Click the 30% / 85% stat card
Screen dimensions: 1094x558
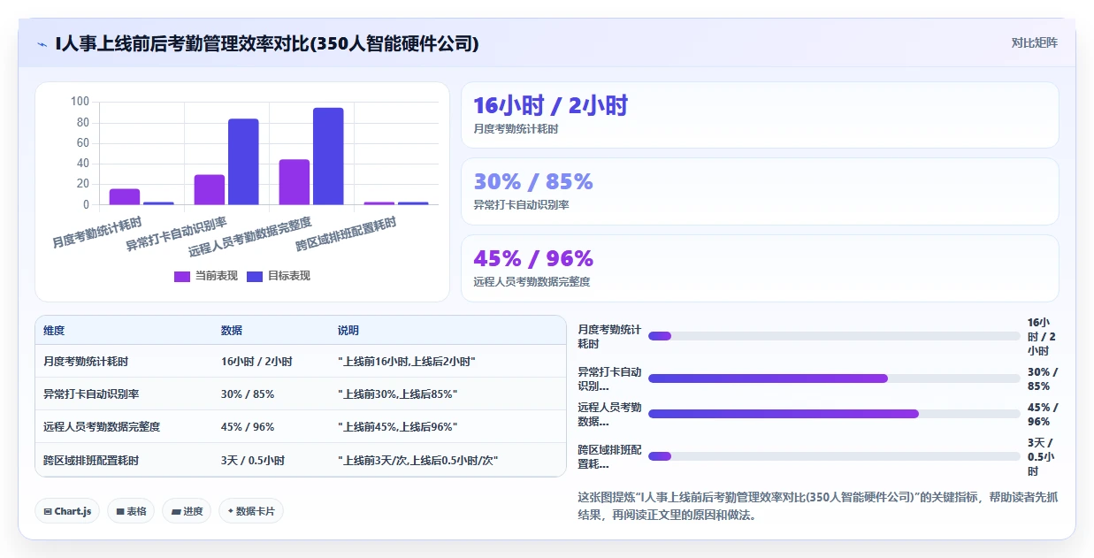pyautogui.click(x=760, y=191)
